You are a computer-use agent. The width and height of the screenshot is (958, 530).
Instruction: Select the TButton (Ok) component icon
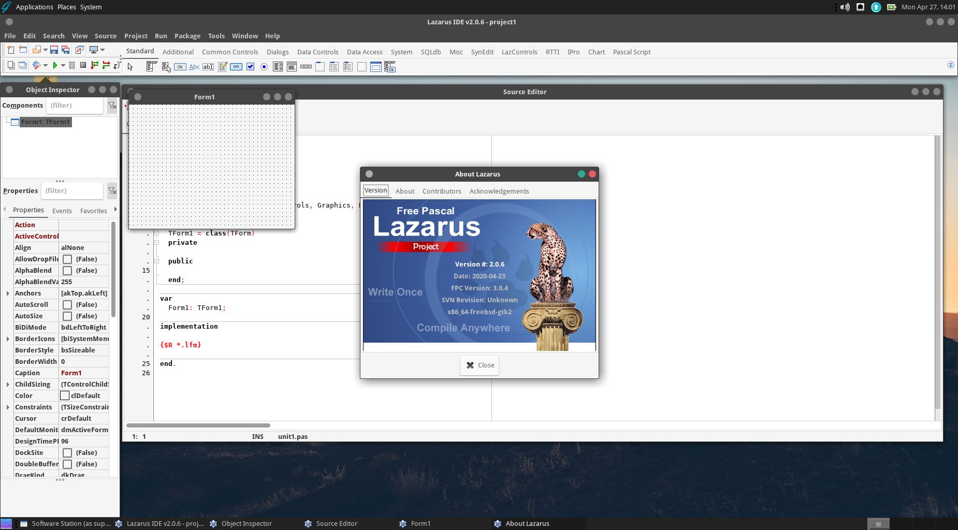pyautogui.click(x=180, y=67)
